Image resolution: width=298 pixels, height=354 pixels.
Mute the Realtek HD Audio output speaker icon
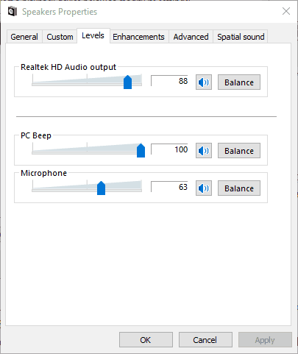[204, 82]
